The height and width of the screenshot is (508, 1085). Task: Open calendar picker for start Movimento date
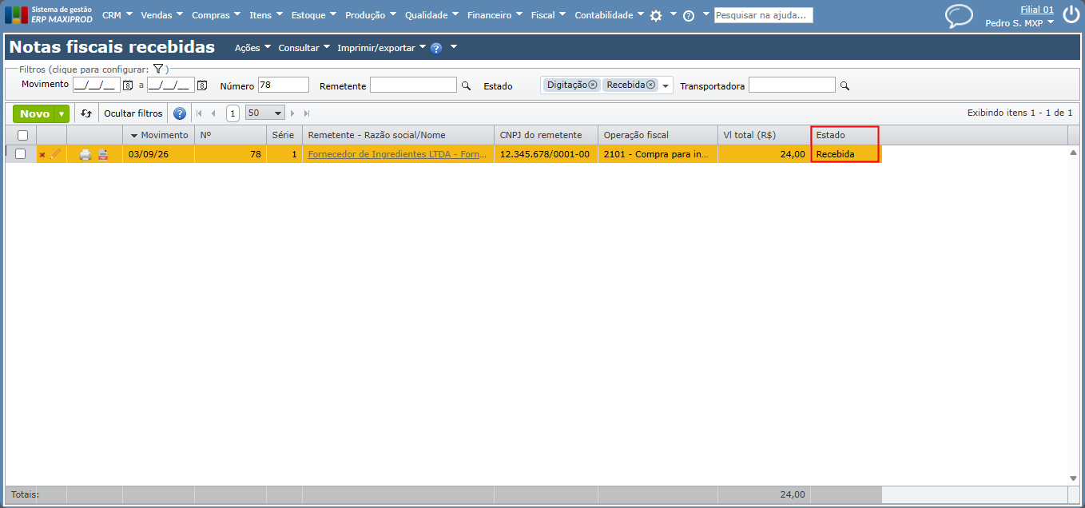pos(127,85)
